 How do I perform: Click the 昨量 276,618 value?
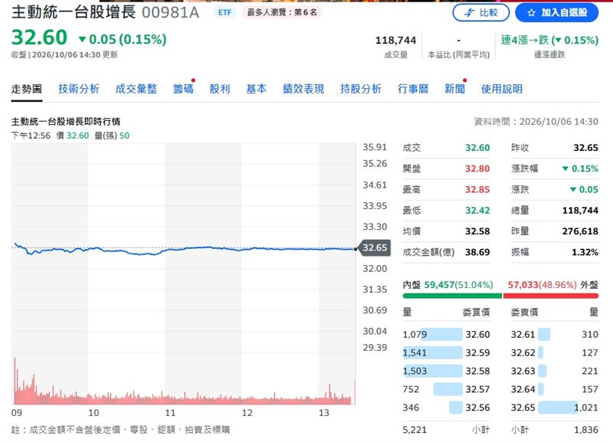pos(580,231)
